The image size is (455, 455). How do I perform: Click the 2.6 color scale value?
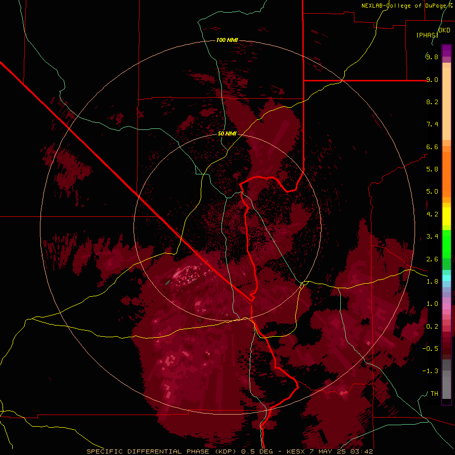[432, 259]
